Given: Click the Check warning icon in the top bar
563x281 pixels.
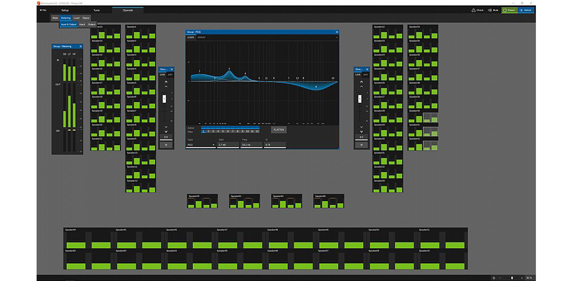Looking at the screenshot, I should click(x=474, y=10).
